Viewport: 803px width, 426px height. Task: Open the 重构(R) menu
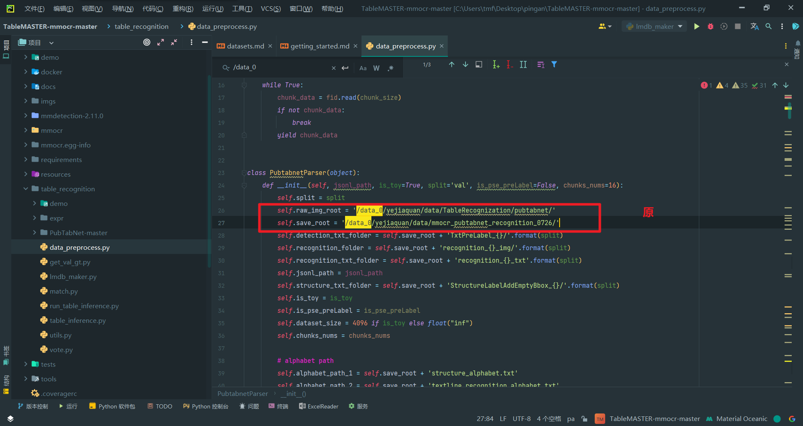[183, 9]
